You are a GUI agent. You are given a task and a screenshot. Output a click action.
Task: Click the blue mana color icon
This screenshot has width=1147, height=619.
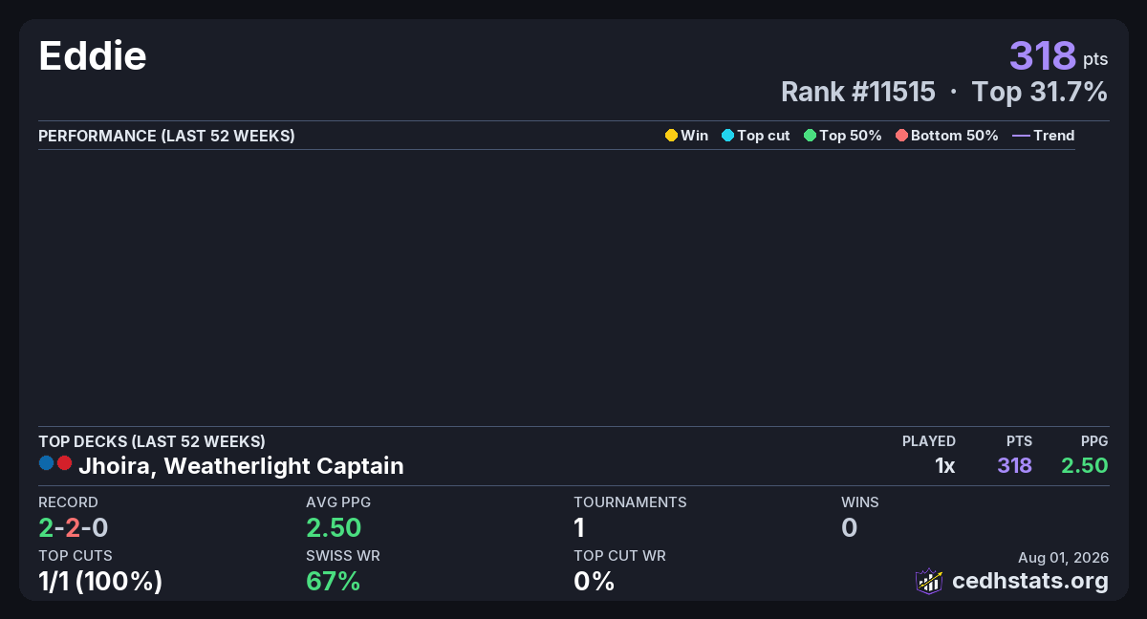coord(46,463)
